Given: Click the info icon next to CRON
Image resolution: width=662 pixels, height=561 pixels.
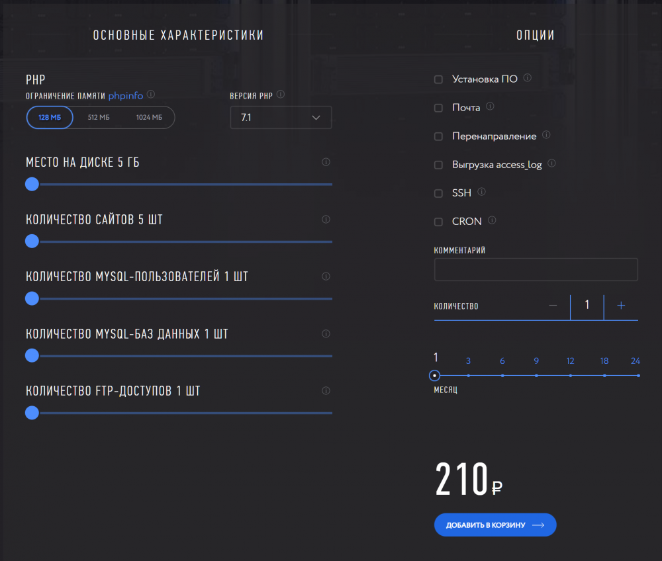Looking at the screenshot, I should [492, 220].
